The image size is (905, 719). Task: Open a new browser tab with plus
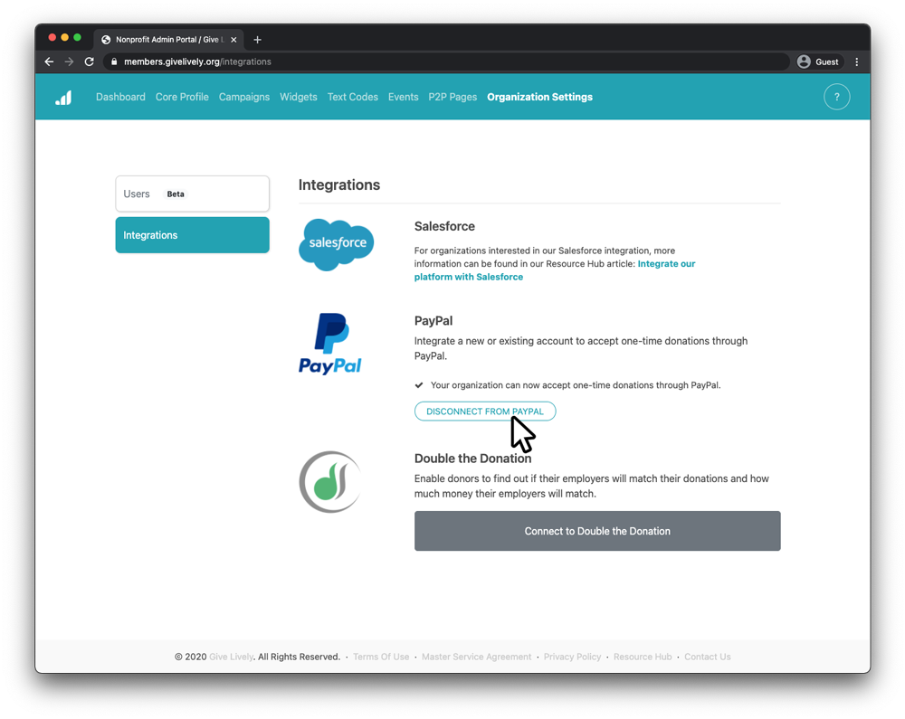[257, 40]
